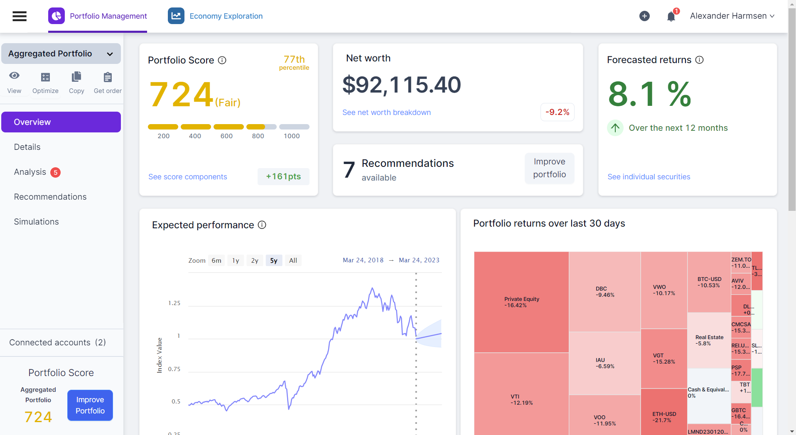Click the Get order clipboard icon
This screenshot has height=435, width=796.
(x=108, y=77)
